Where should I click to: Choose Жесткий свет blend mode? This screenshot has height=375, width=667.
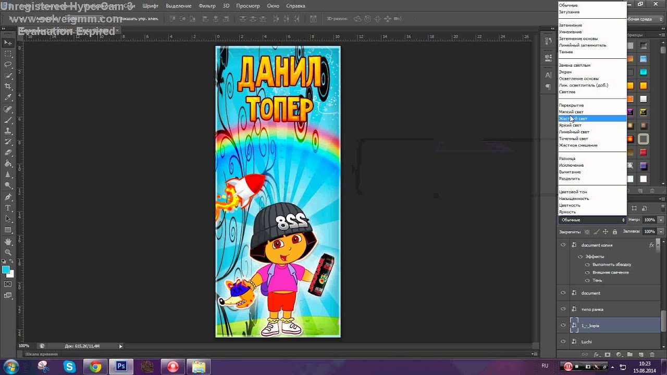pyautogui.click(x=592, y=119)
